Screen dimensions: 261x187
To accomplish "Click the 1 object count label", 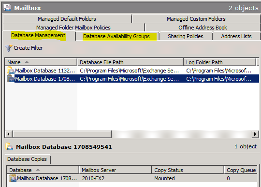I will pyautogui.click(x=246, y=146).
